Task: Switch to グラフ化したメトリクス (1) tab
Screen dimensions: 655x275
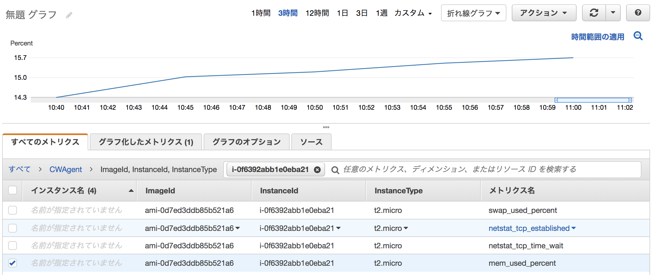Action: click(x=146, y=142)
